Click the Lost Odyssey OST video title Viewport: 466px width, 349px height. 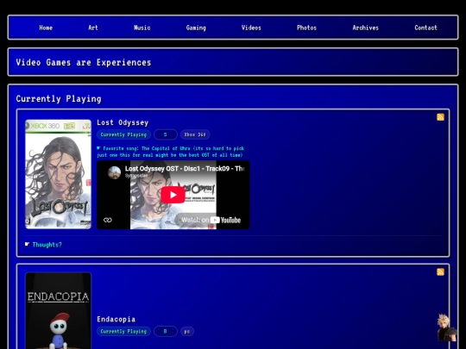(185, 169)
